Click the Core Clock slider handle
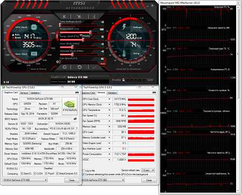The image size is (242, 195). click(73, 47)
